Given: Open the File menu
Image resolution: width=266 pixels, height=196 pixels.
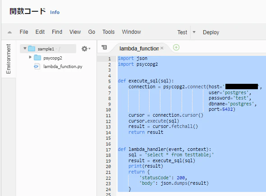Looking at the screenshot, I should click(24, 32).
